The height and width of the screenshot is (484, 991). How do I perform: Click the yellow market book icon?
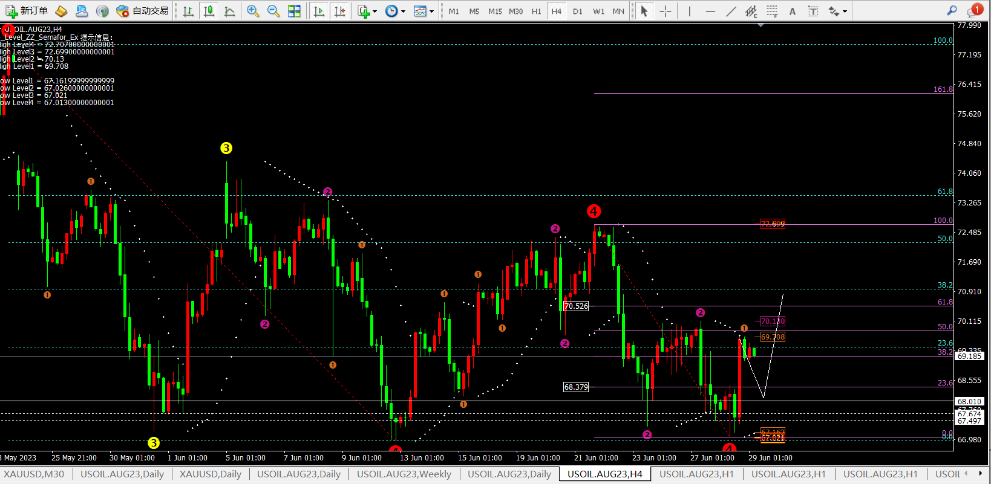coord(61,11)
